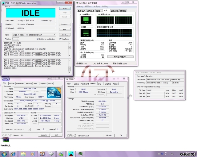
Task: Click the Duration '10 minutes 17 seconds' field
Action: [x=36, y=24]
